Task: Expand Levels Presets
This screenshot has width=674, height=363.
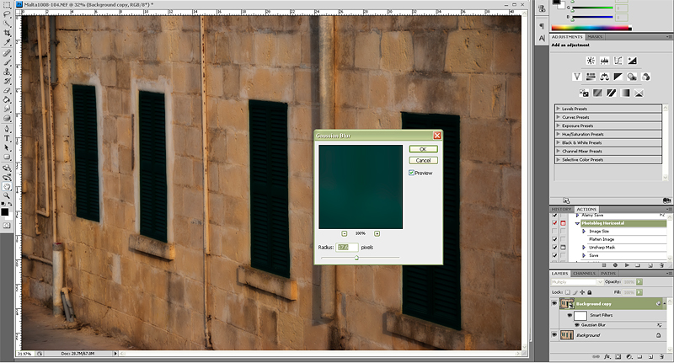Action: (559, 109)
